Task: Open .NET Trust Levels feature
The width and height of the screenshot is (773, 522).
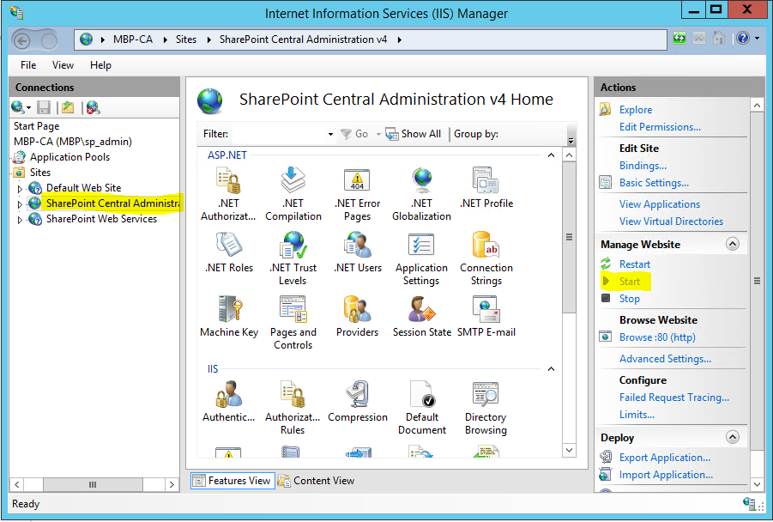Action: pyautogui.click(x=293, y=258)
